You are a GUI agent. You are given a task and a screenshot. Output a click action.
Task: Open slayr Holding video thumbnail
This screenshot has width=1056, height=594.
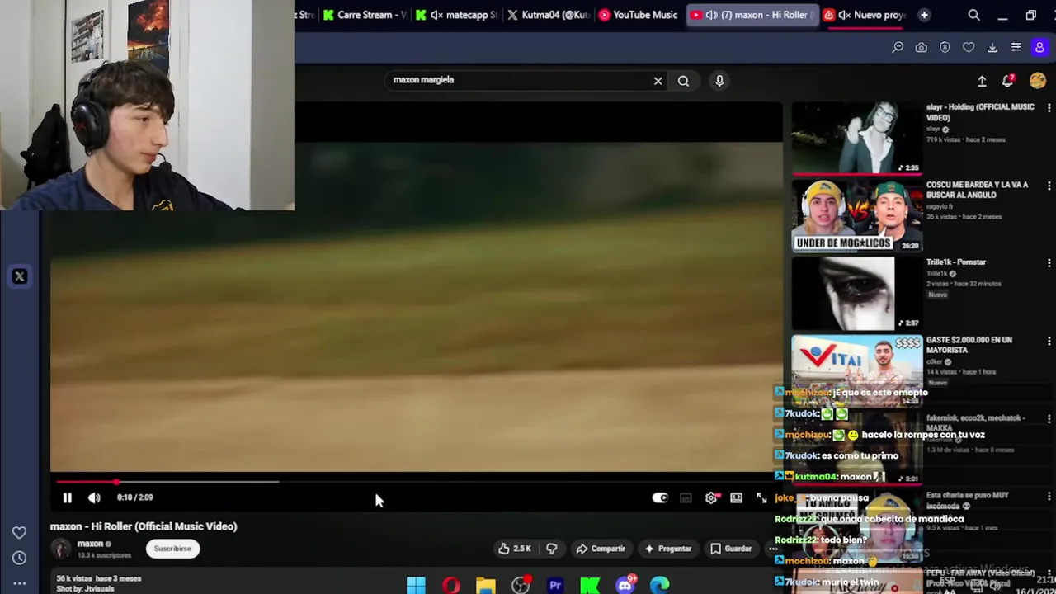click(856, 138)
